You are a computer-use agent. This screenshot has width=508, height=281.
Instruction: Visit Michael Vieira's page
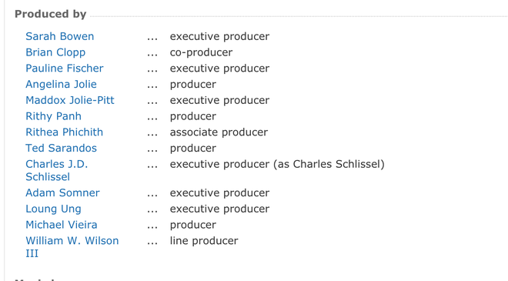[62, 225]
